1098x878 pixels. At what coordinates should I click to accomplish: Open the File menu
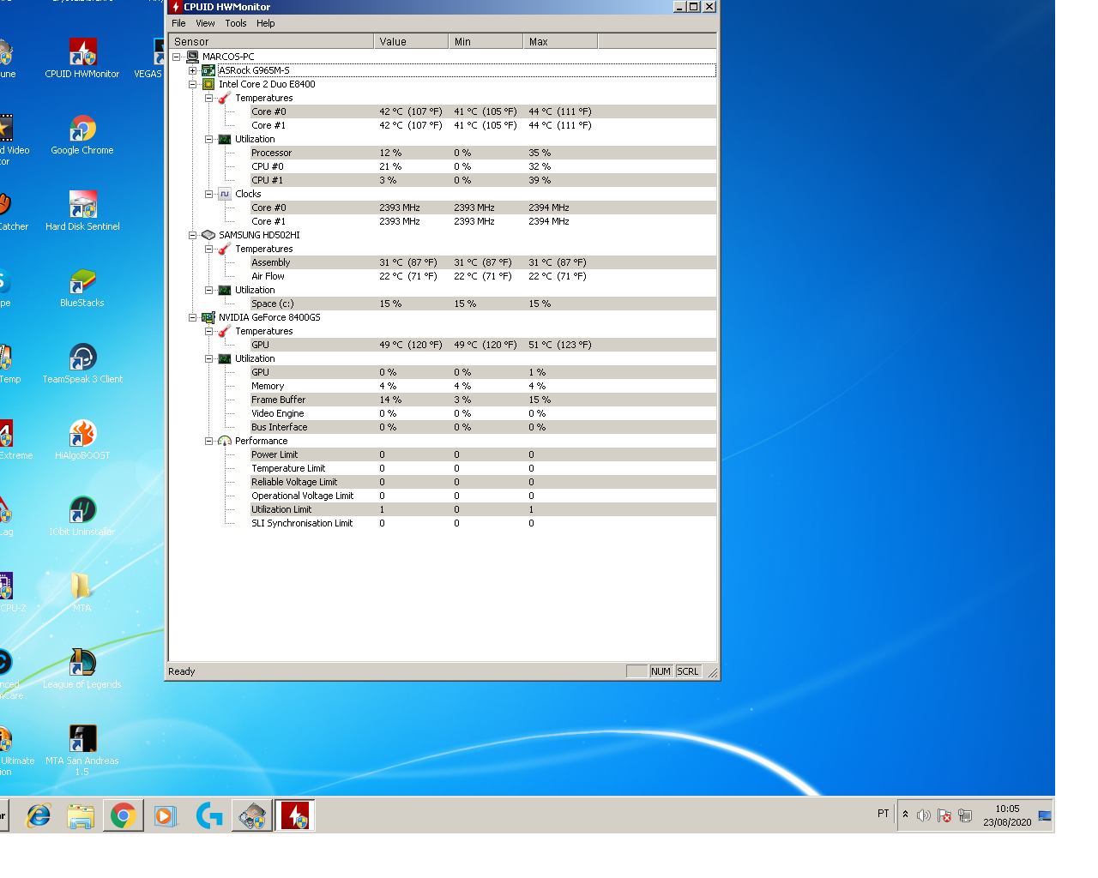pos(178,23)
